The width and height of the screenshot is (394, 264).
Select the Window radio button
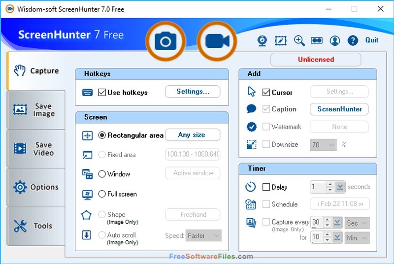point(102,174)
